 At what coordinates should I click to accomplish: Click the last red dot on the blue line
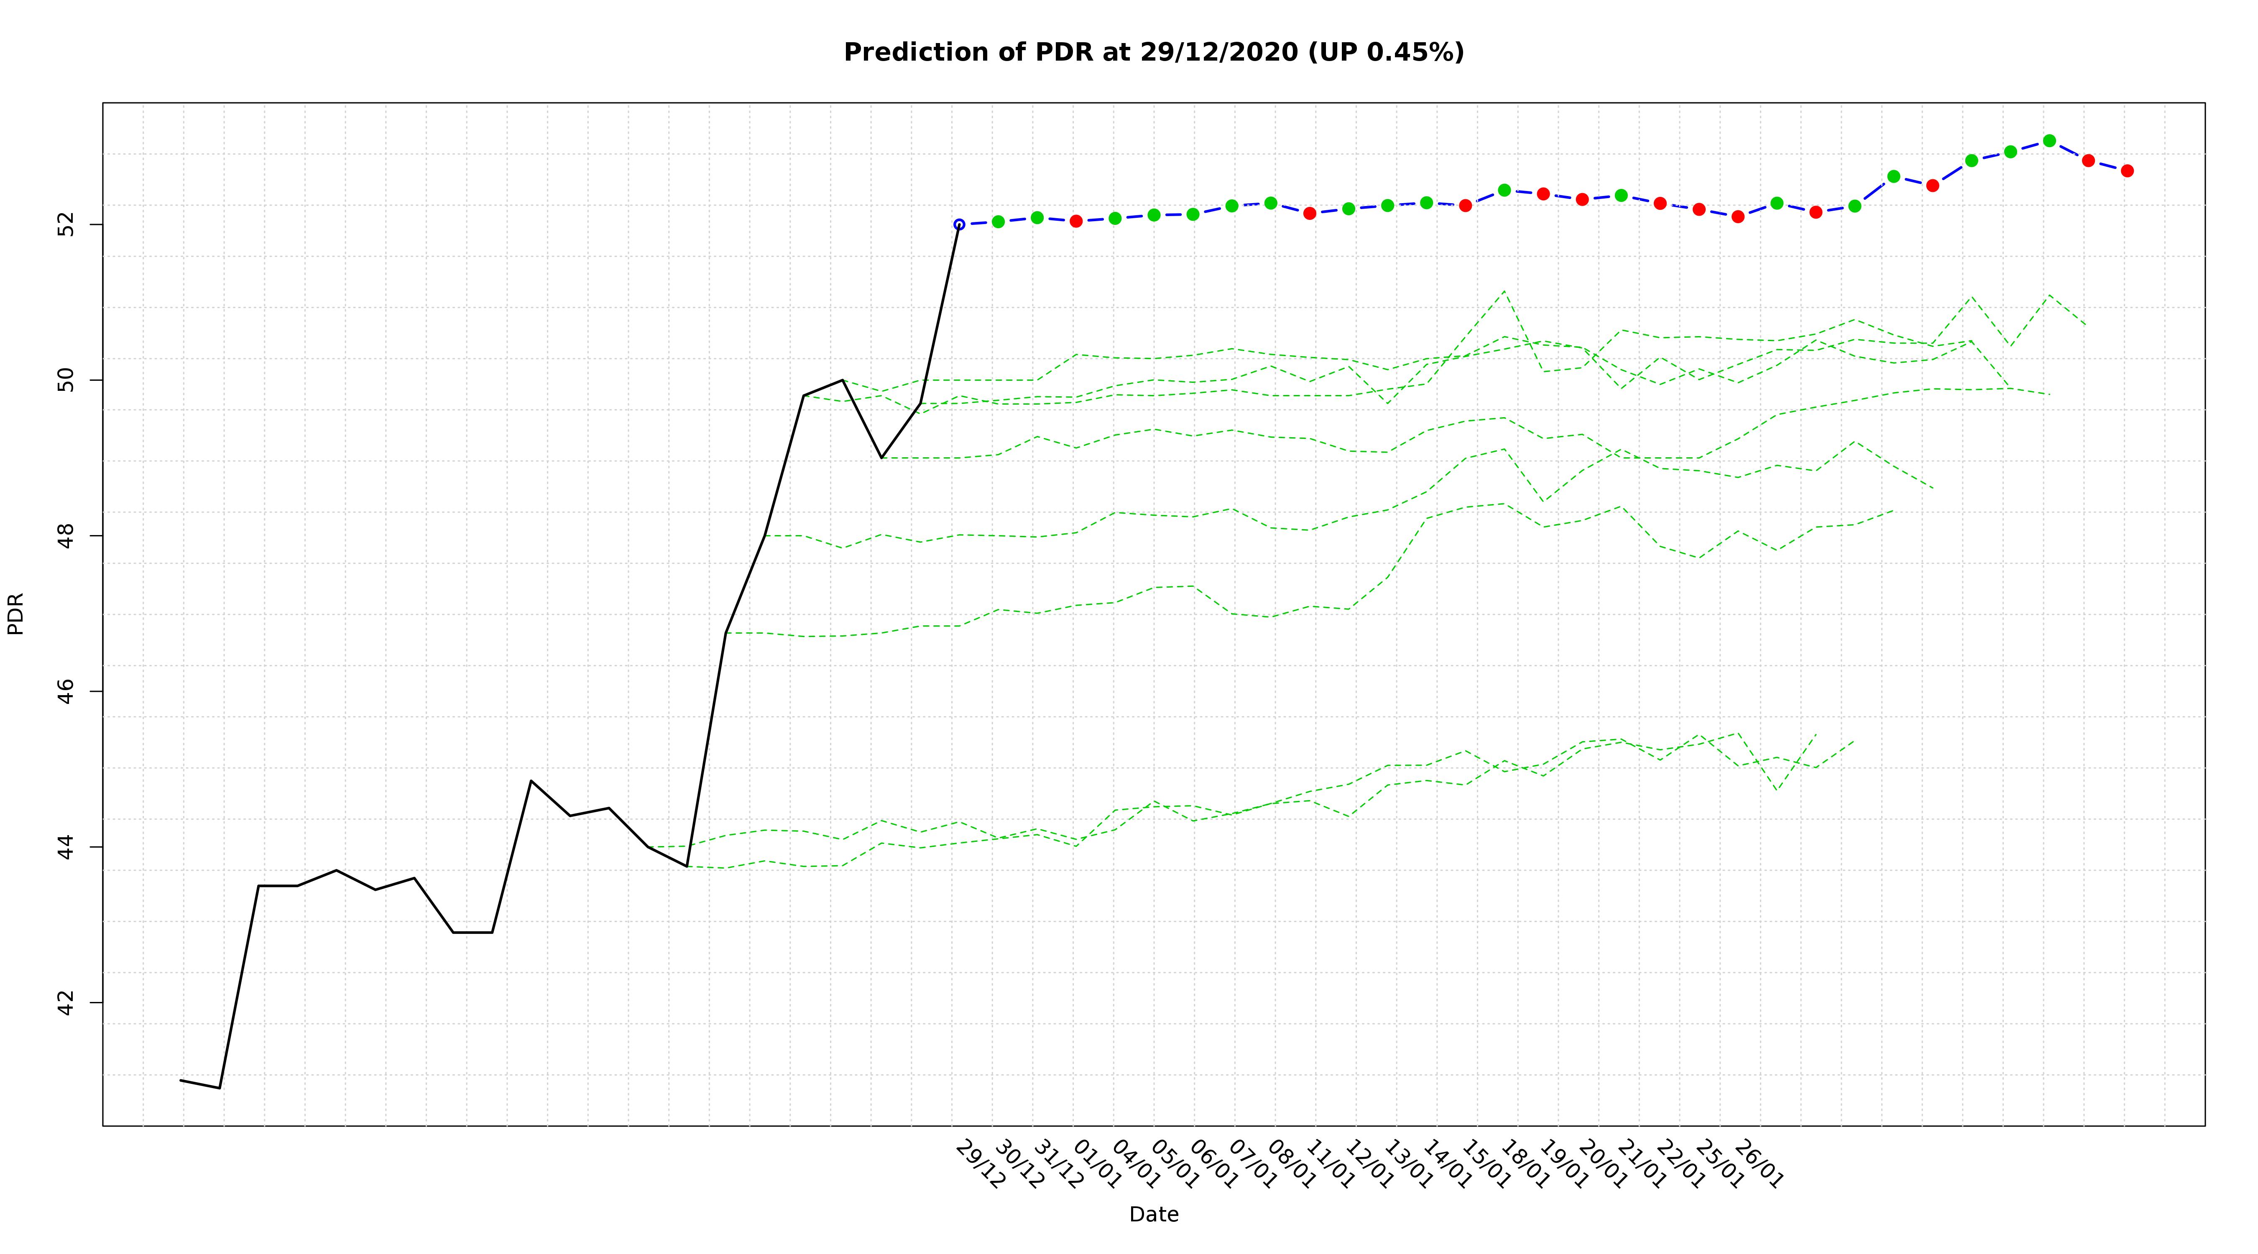[x=2127, y=171]
